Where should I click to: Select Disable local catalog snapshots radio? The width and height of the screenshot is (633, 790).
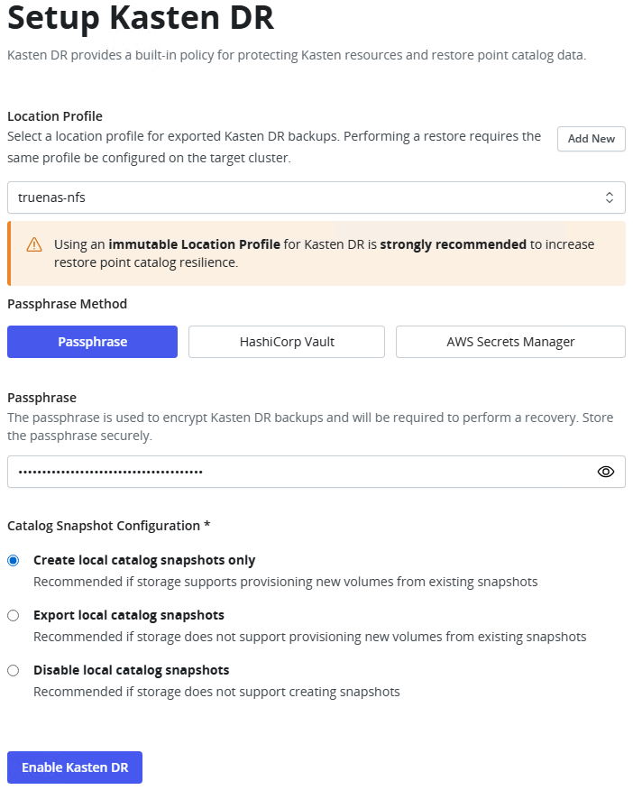pos(14,670)
